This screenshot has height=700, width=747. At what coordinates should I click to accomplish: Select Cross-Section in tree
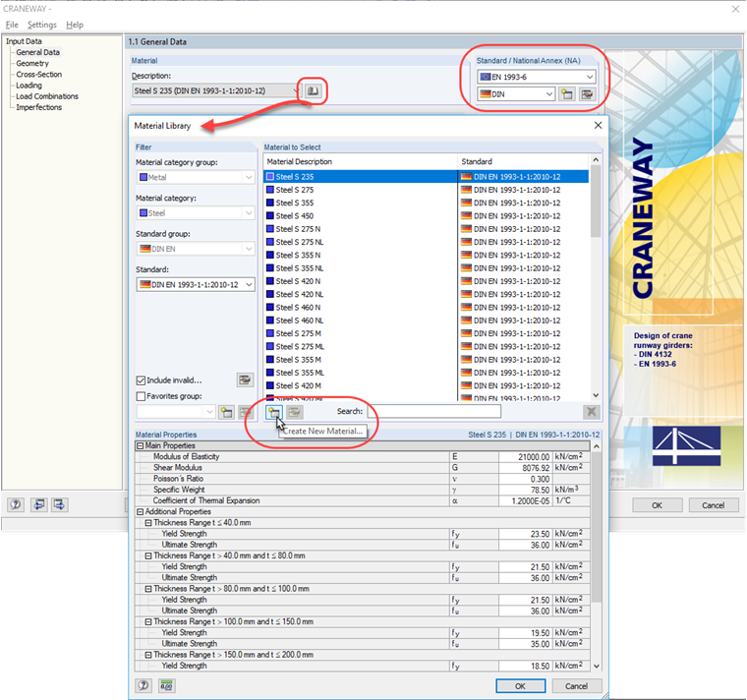click(39, 75)
